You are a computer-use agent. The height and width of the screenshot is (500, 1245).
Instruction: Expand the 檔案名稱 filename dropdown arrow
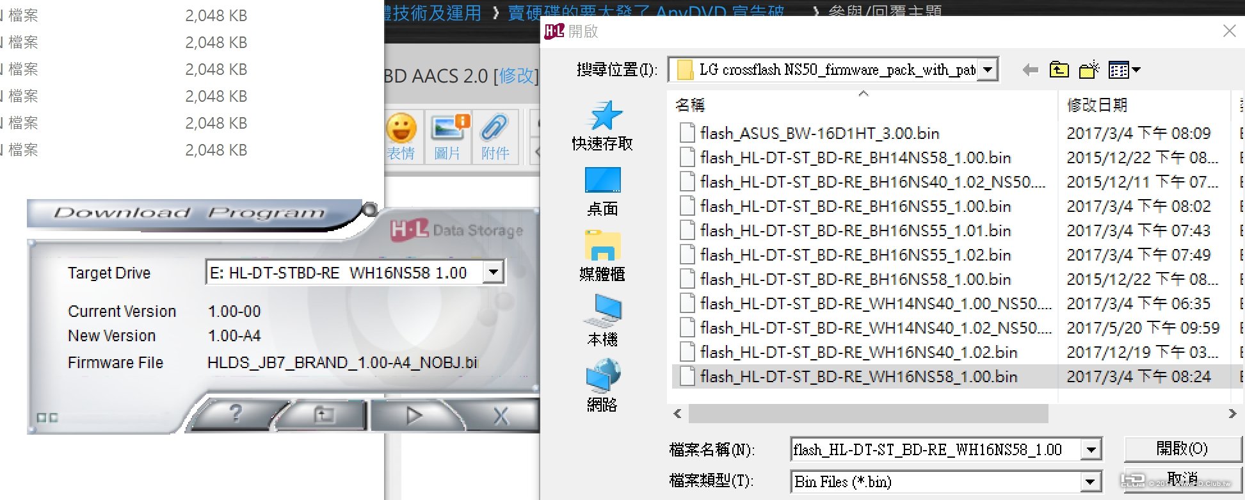[x=1091, y=449]
